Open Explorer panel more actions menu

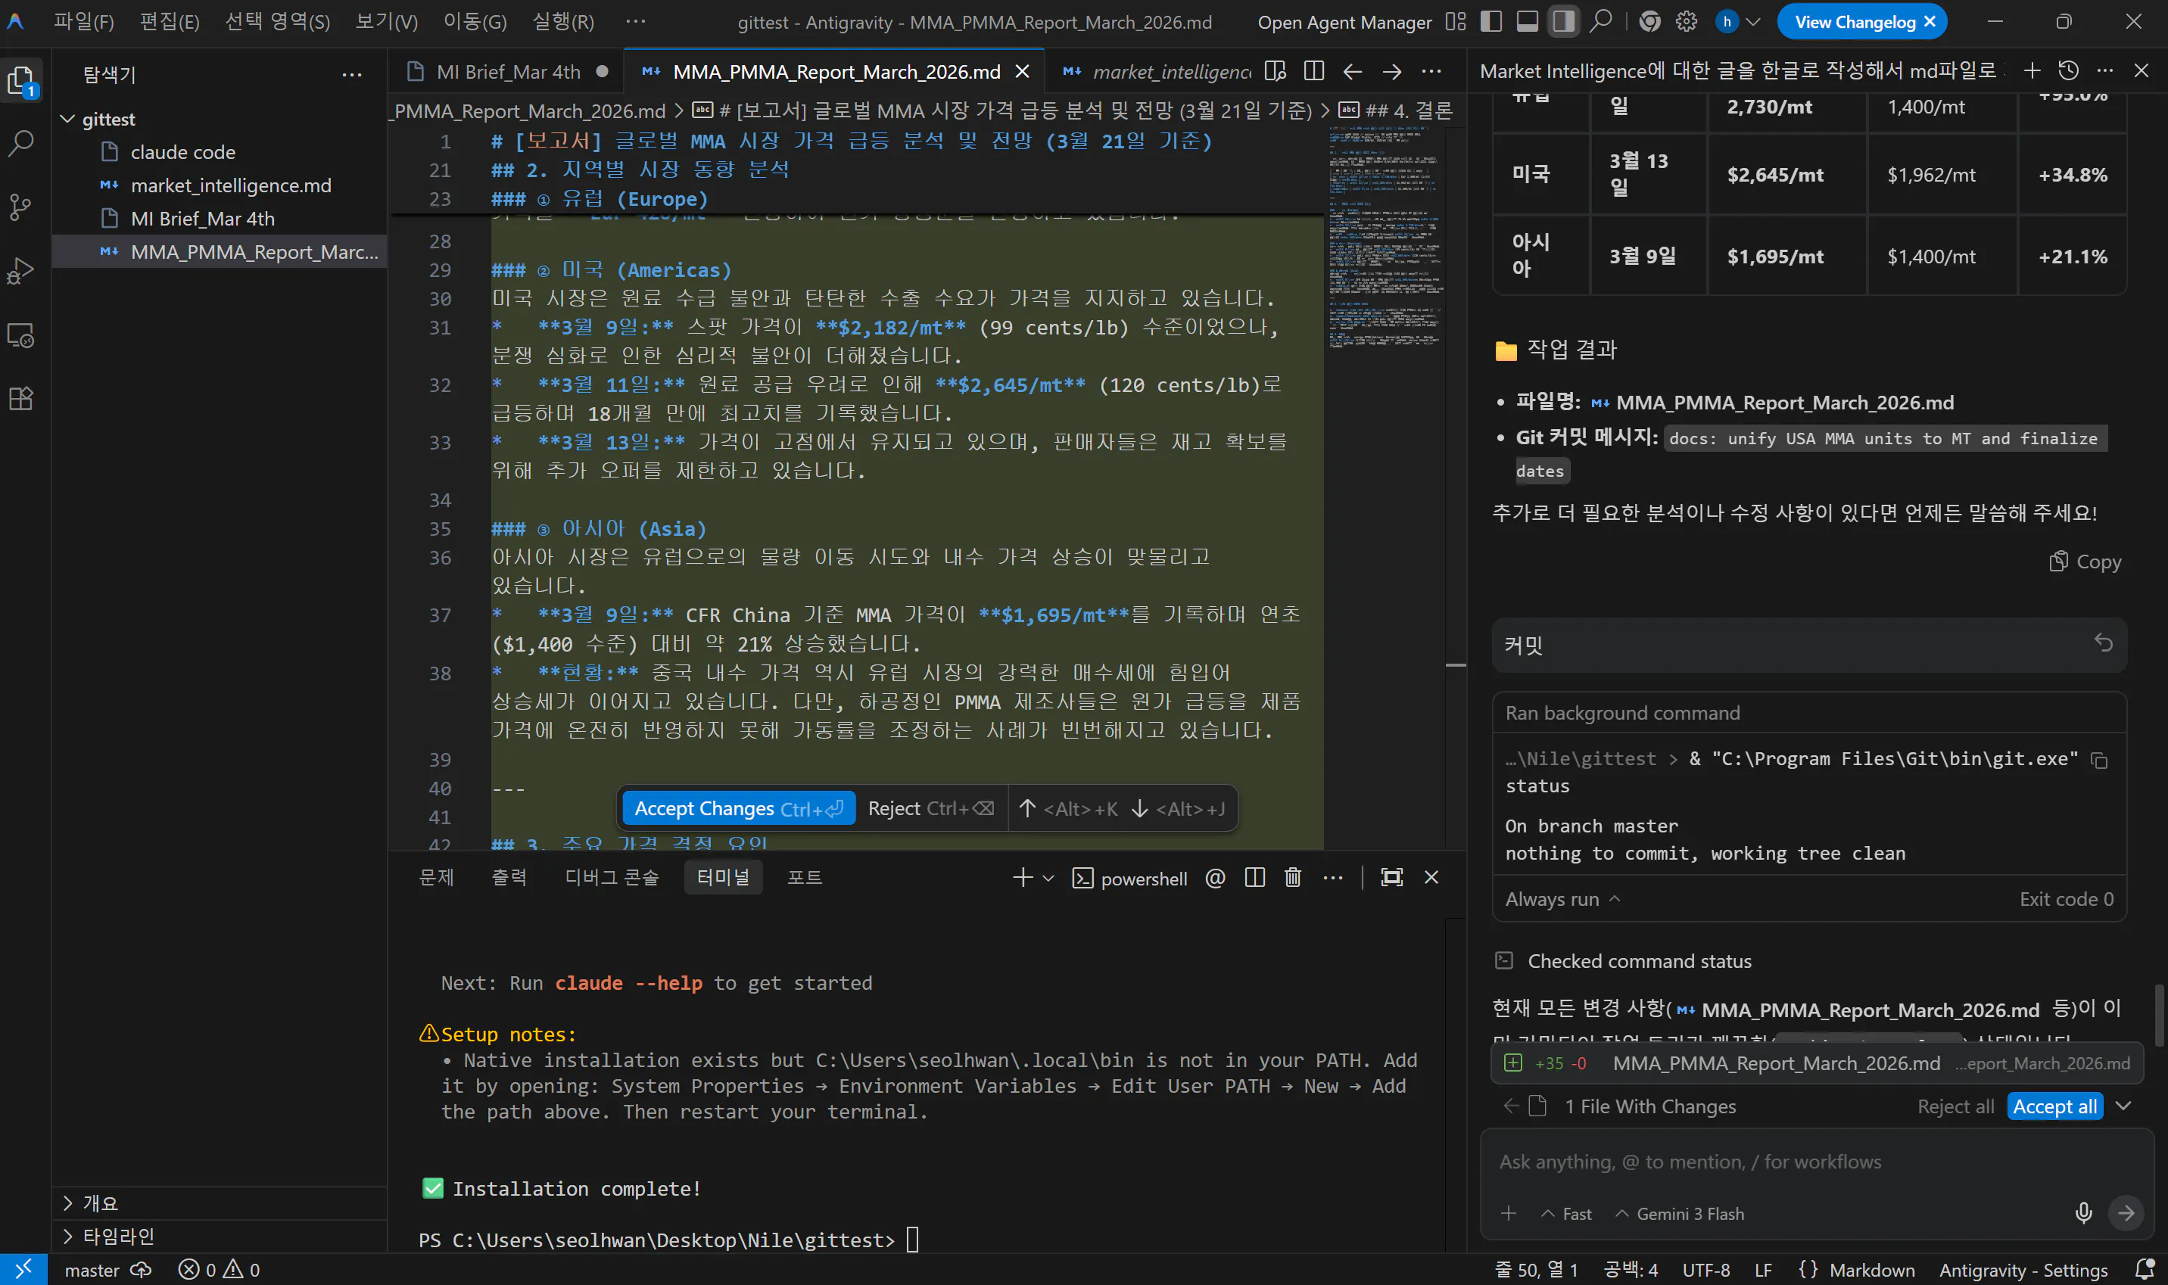pos(352,74)
